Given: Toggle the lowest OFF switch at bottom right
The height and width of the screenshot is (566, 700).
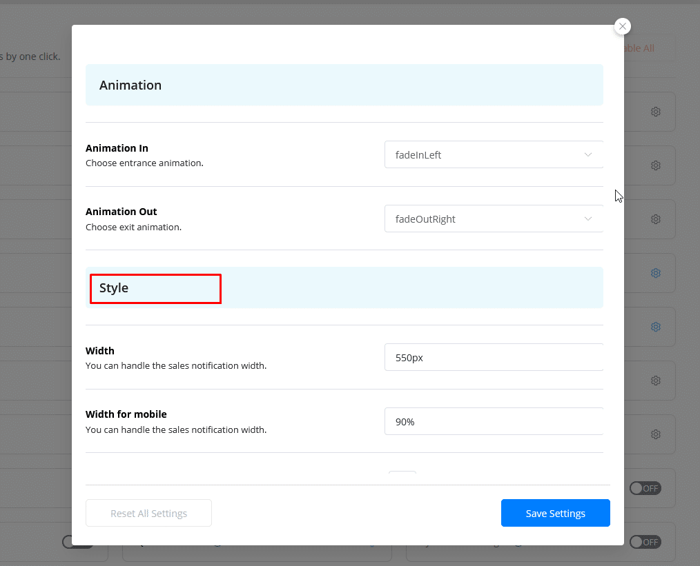Looking at the screenshot, I should pos(645,542).
